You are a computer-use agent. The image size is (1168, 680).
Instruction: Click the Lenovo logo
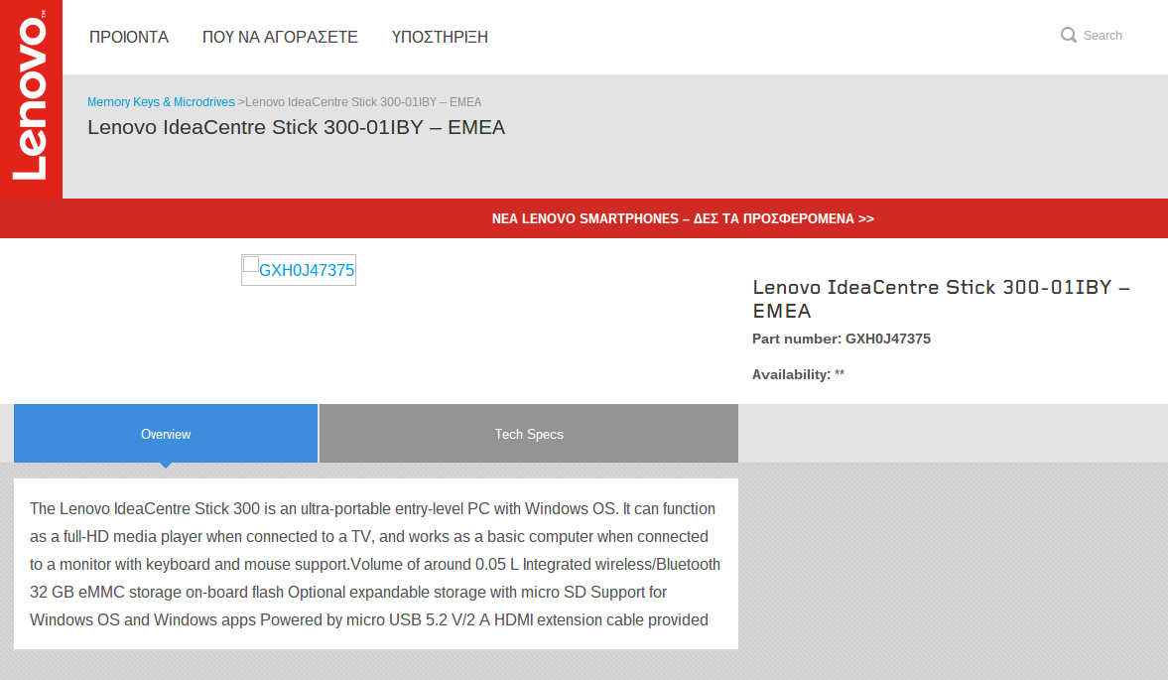tap(31, 99)
